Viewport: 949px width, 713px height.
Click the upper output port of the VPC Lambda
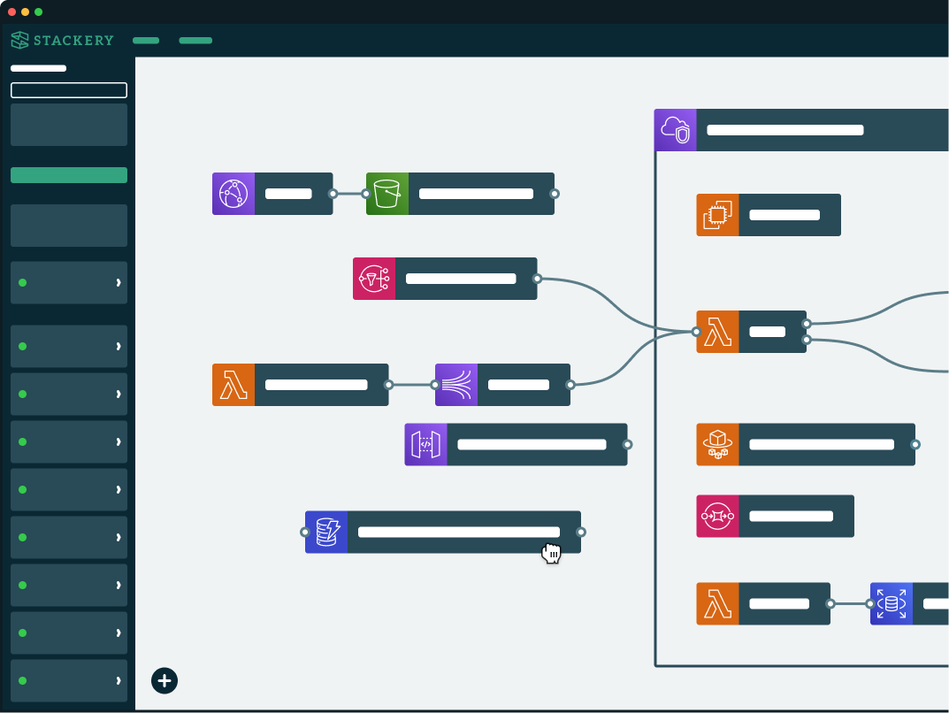pos(807,324)
